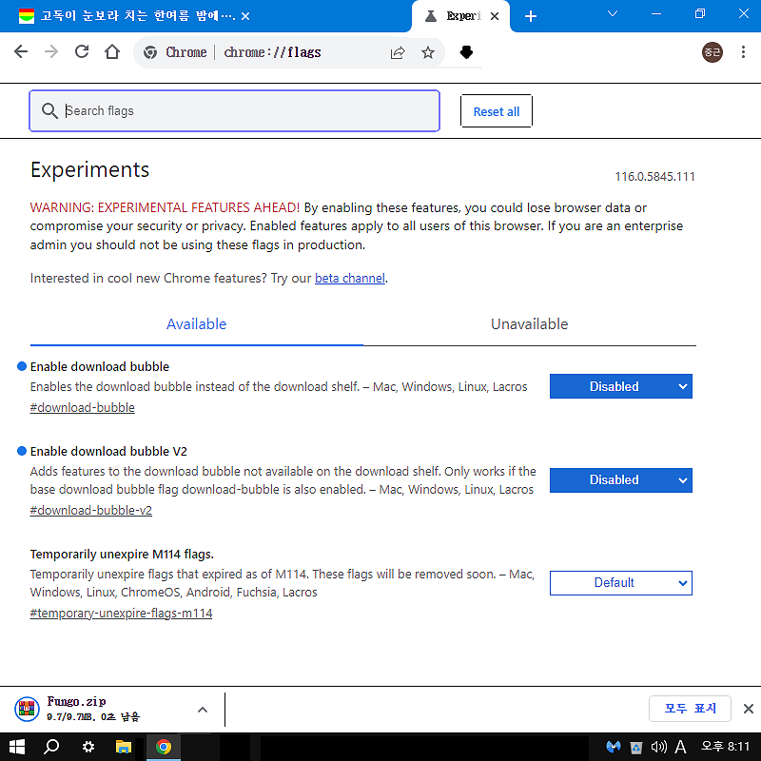The height and width of the screenshot is (761, 761).
Task: Open a new tab with plus button
Action: tap(531, 16)
